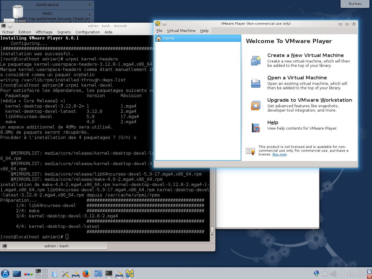The width and height of the screenshot is (372, 279).
Task: Click the Open a Virtual Machine link
Action: pyautogui.click(x=297, y=78)
